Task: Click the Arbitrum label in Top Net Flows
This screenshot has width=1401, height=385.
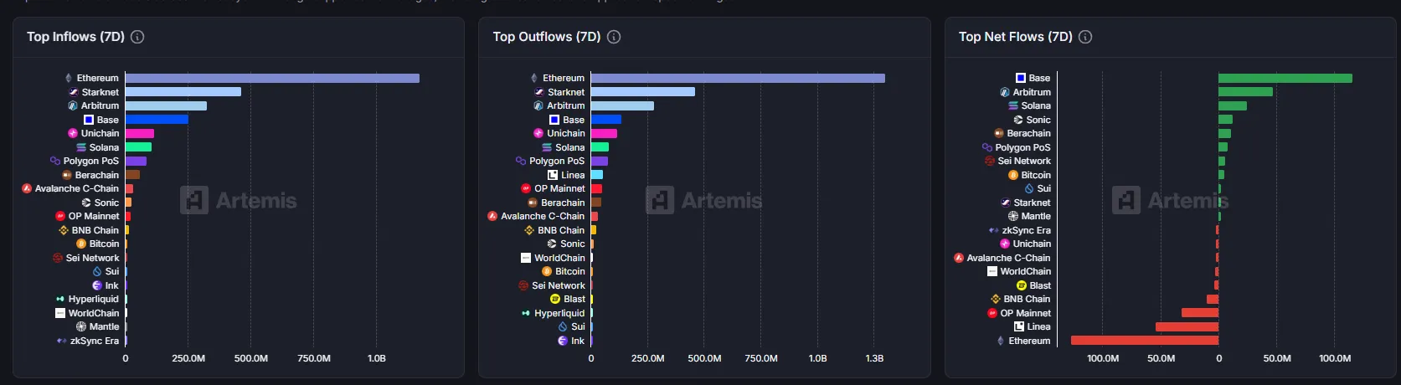Action: click(1031, 92)
